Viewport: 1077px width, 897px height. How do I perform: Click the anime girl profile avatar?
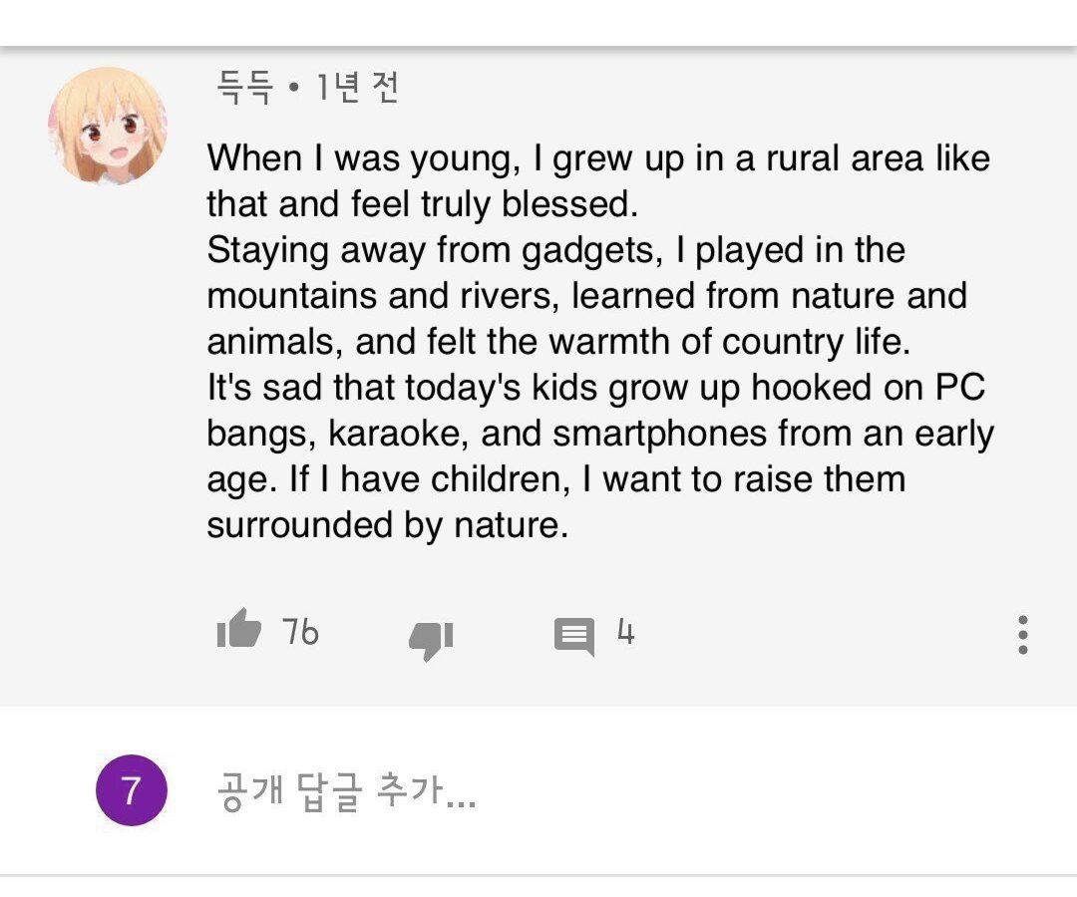pos(107,128)
